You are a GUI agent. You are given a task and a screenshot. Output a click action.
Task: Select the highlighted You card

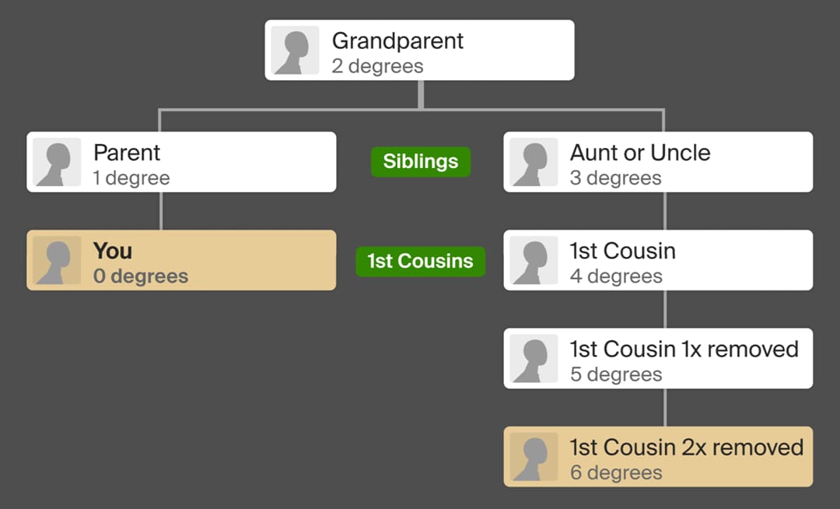pos(181,261)
